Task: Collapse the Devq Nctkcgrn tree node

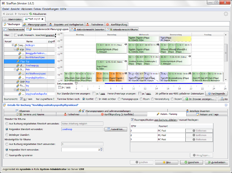Action: (13, 45)
